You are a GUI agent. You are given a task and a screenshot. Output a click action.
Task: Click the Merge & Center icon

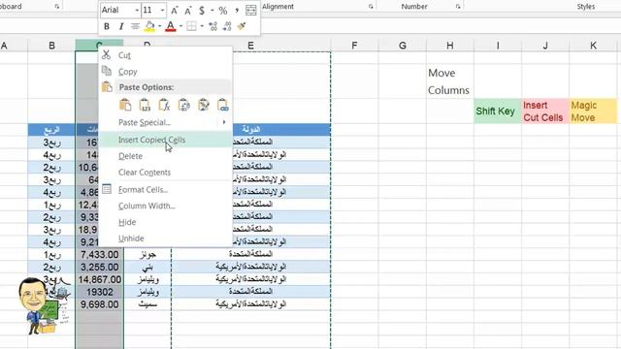click(251, 11)
